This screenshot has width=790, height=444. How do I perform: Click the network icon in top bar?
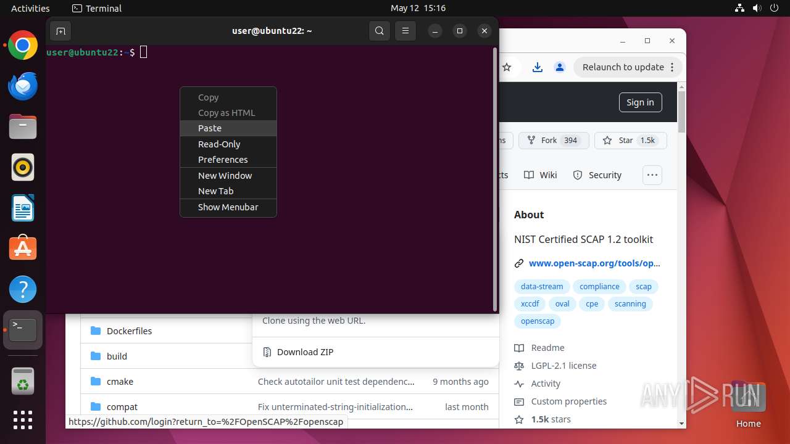click(x=739, y=8)
